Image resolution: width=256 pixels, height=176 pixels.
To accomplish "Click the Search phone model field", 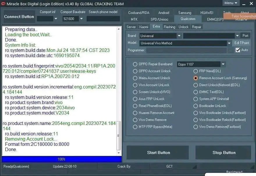I will (103, 19).
